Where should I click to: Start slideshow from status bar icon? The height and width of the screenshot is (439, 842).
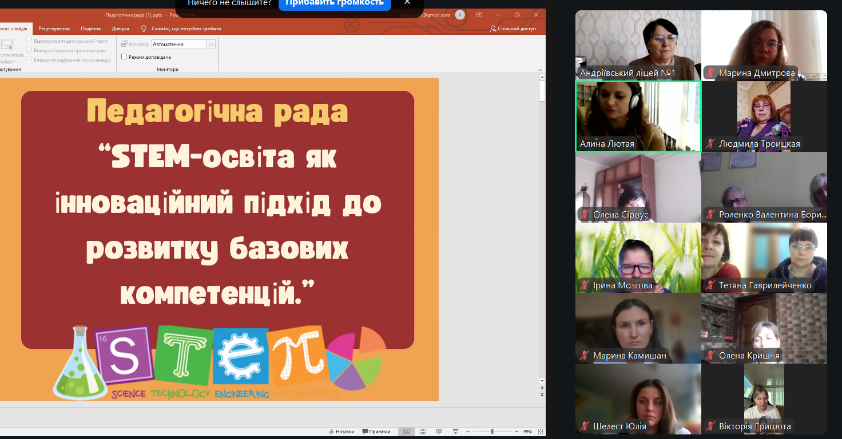(455, 432)
